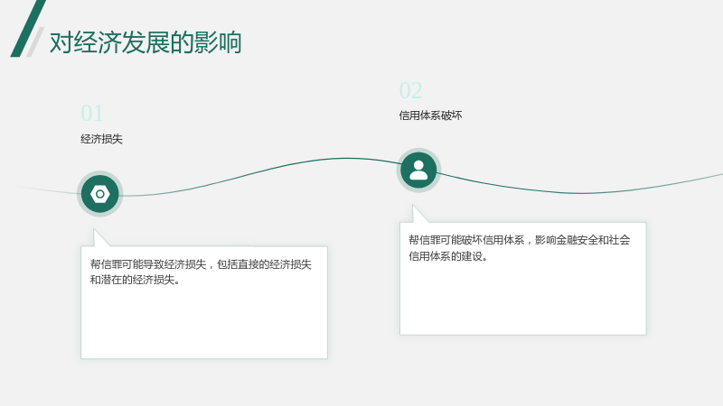Select the dark green slash decoration by the title

click(x=28, y=29)
